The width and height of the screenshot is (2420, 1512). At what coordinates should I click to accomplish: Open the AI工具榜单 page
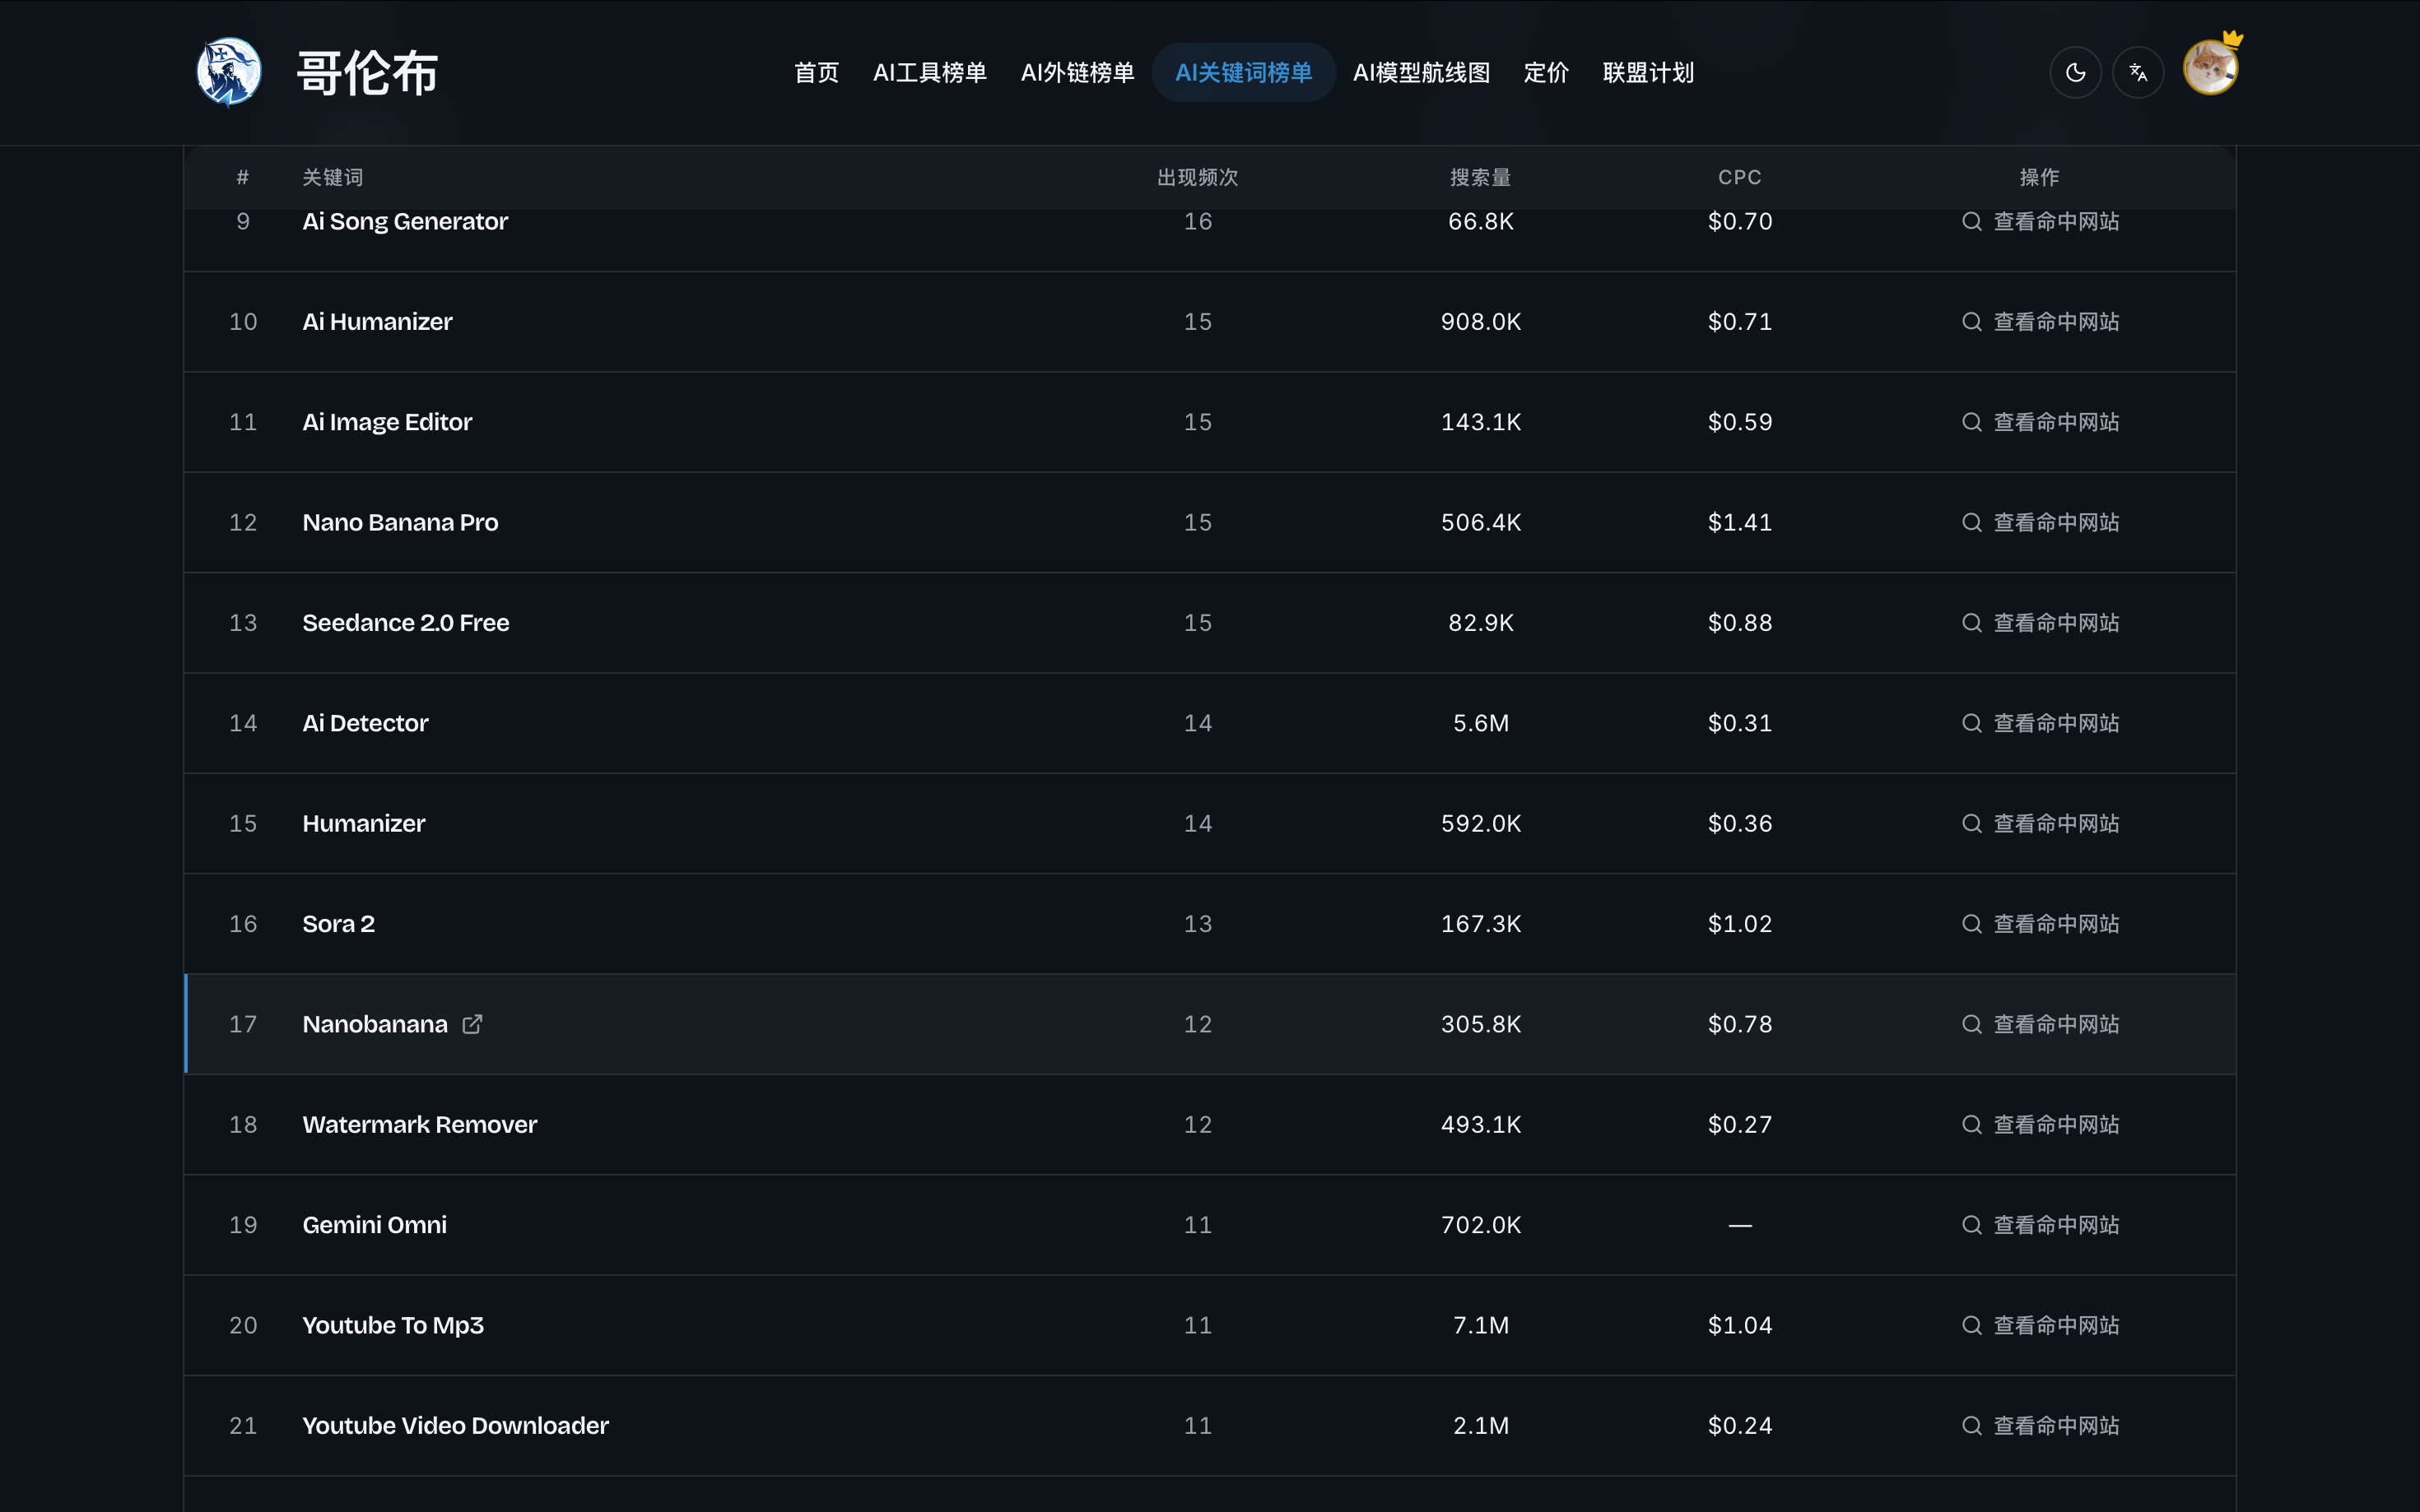pyautogui.click(x=929, y=72)
